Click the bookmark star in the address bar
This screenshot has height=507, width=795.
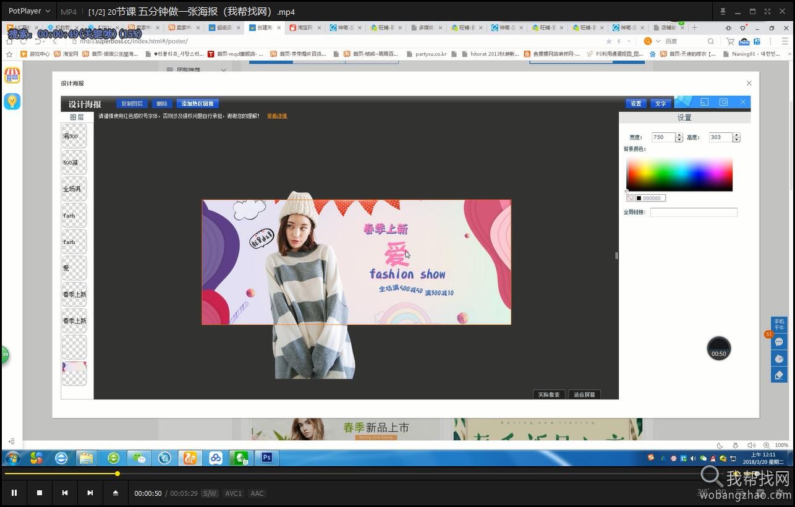pos(609,41)
